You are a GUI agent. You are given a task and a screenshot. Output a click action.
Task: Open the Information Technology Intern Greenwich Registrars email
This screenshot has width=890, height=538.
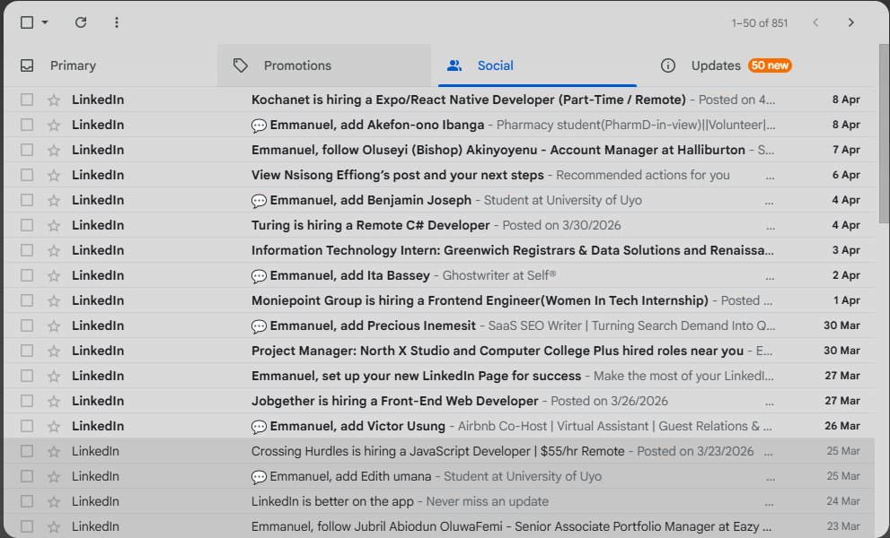[439, 250]
